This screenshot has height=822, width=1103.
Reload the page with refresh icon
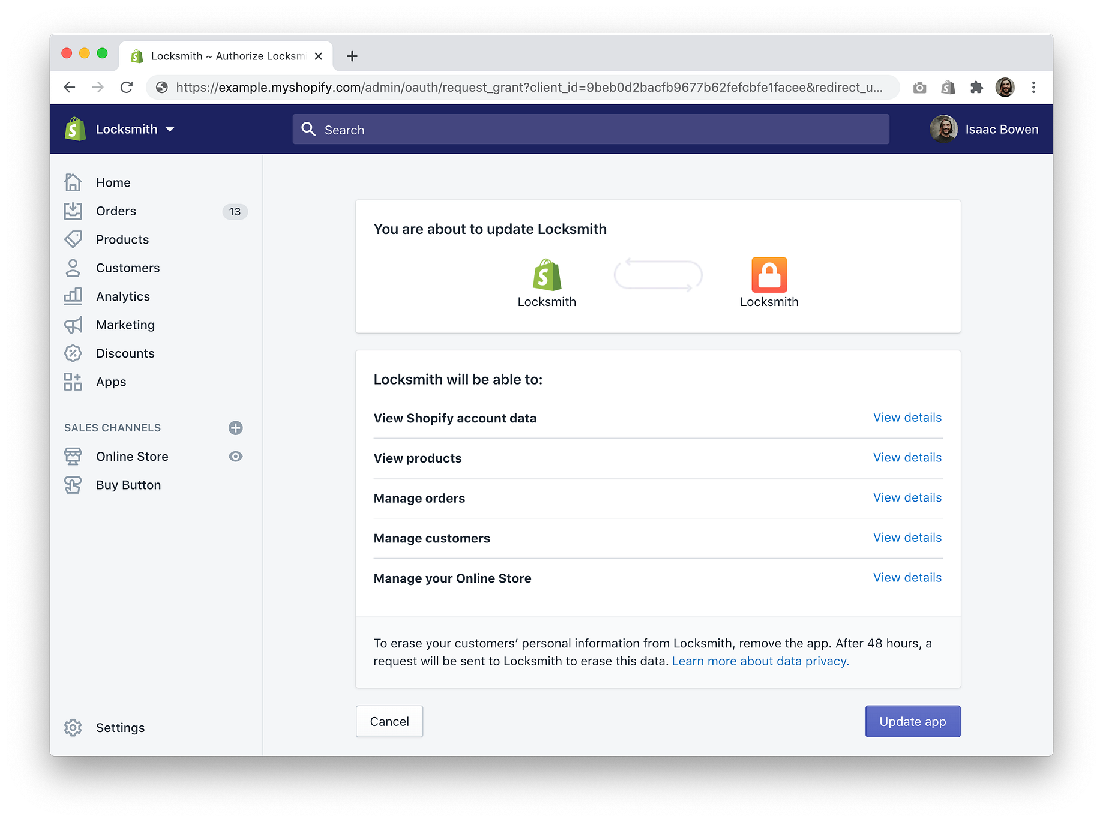pyautogui.click(x=127, y=87)
